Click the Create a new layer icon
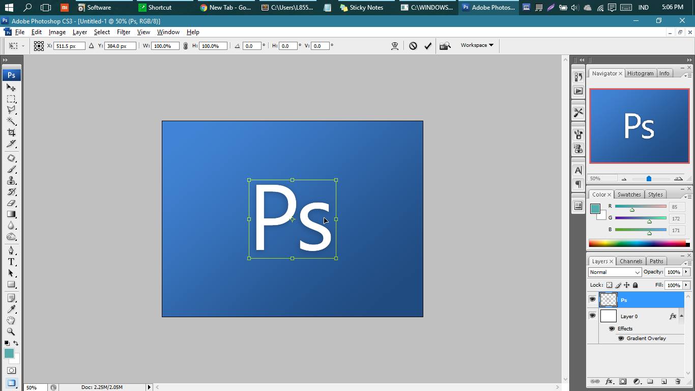 tap(663, 382)
